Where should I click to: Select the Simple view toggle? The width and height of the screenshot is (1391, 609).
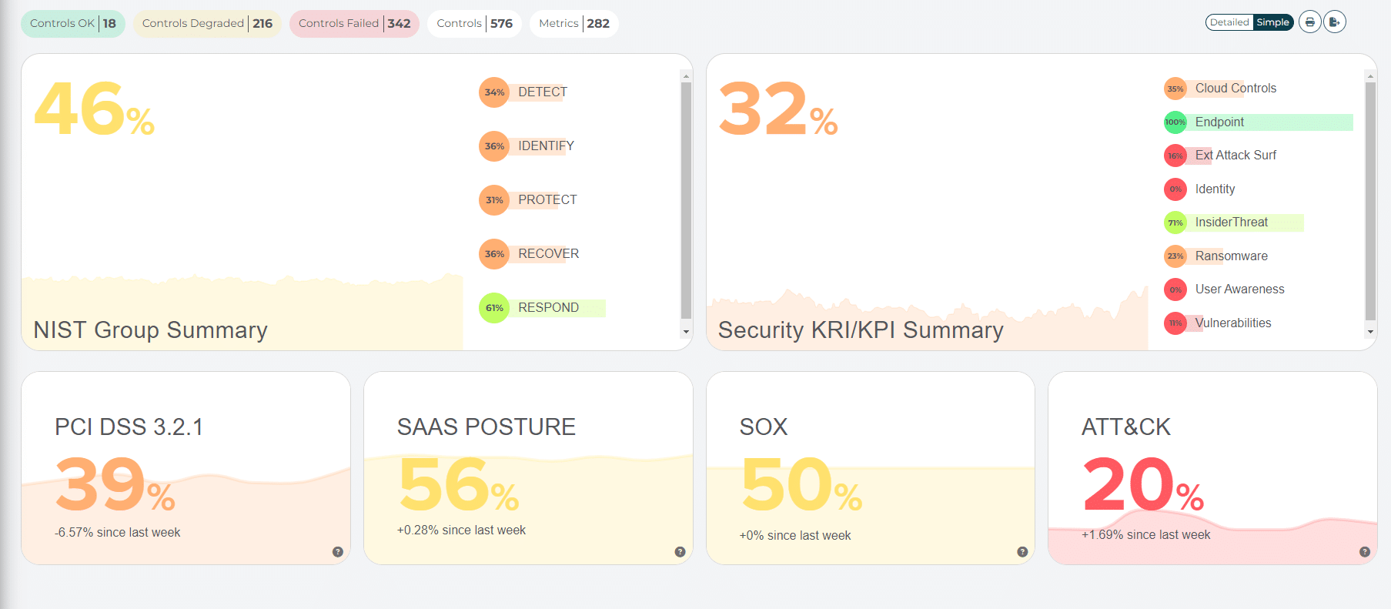1272,22
